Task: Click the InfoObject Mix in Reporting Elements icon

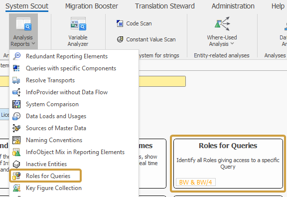Action: (x=16, y=152)
